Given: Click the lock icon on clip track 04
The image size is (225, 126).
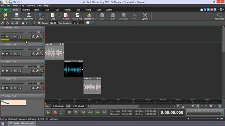Looking at the screenshot, I should 98,78.
